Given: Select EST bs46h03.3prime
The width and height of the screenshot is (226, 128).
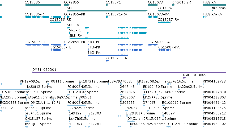Looking at the screenshot, I should pos(38,108).
